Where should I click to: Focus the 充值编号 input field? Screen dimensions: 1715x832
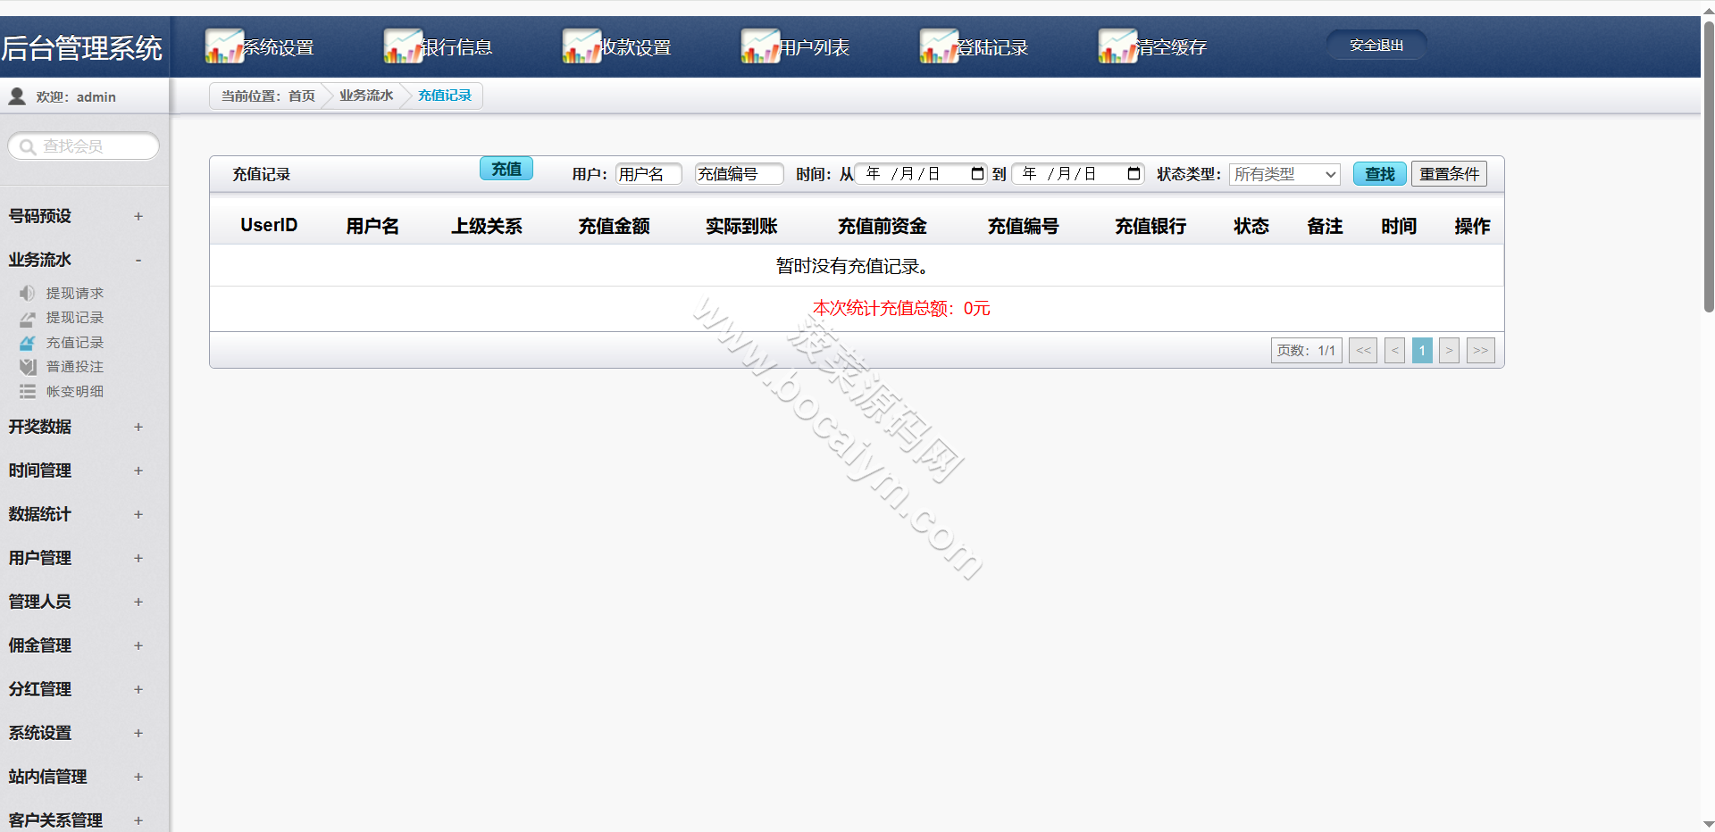click(739, 174)
